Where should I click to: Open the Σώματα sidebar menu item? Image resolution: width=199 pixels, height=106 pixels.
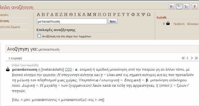click(10, 27)
